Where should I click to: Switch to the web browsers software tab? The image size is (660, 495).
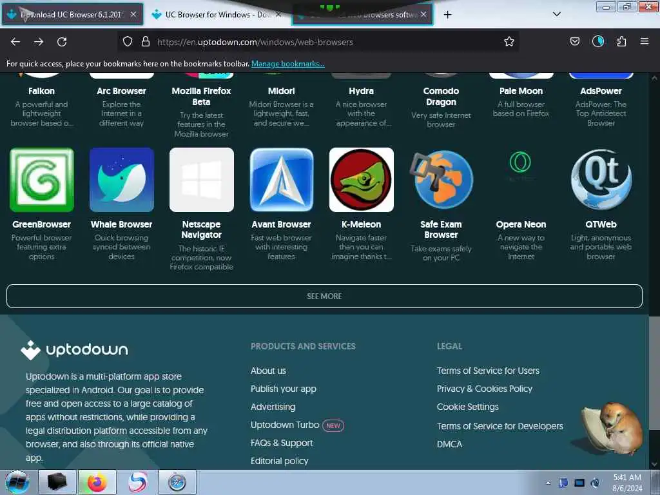point(362,14)
